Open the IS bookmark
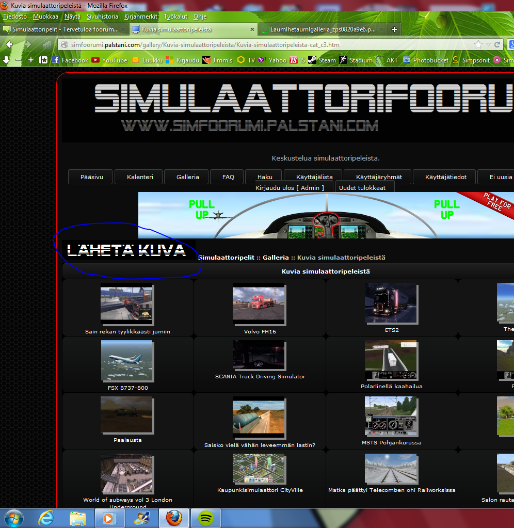Image resolution: width=514 pixels, height=528 pixels. coord(298,60)
